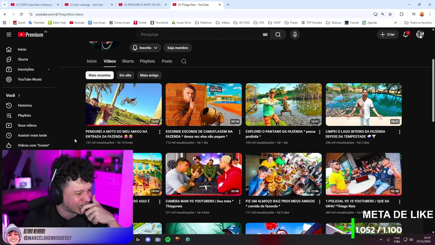
Task: Switch to the 5,000 Subscribers Mashup tab
Action: pos(34,5)
